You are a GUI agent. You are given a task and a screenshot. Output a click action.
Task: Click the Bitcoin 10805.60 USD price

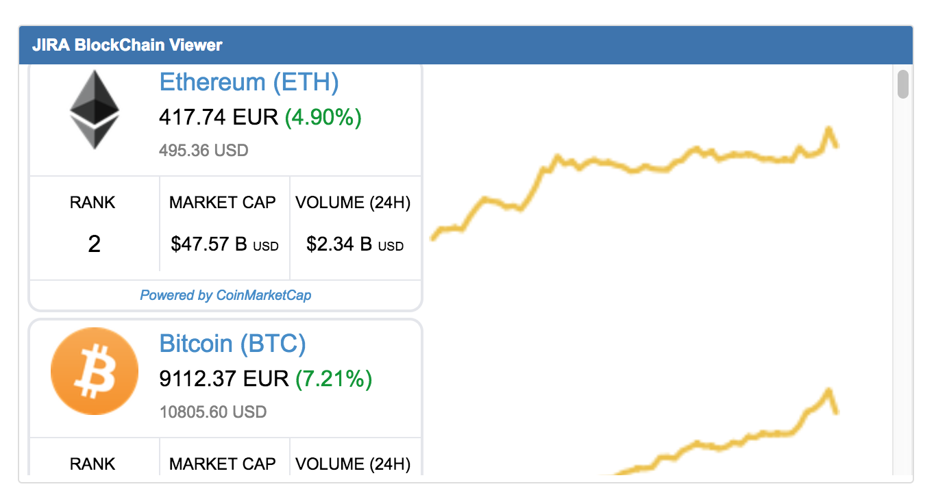[212, 412]
